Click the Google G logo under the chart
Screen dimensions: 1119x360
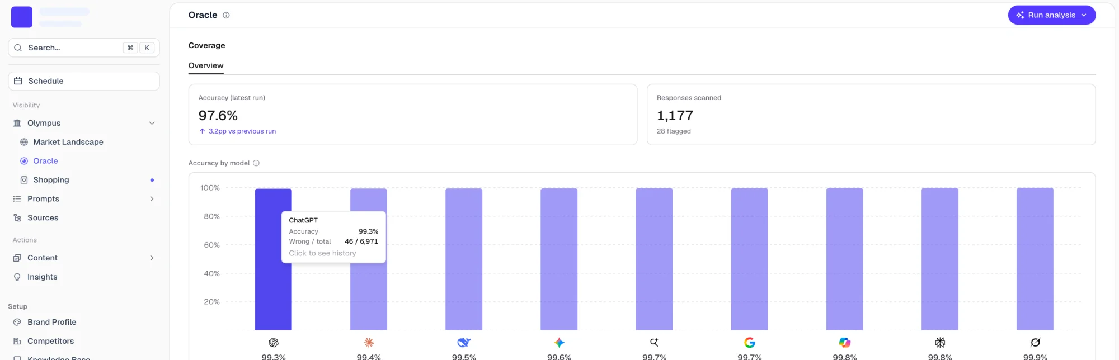tap(750, 343)
